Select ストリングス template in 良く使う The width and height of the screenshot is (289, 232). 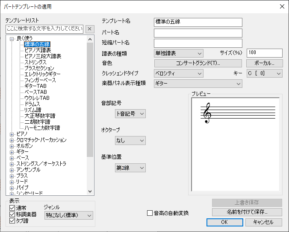[x=35, y=62]
